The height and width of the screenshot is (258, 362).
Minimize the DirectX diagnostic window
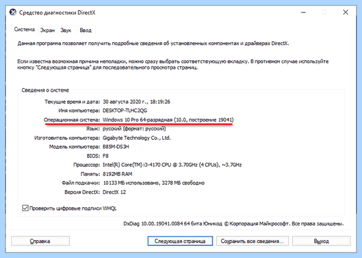pos(303,12)
